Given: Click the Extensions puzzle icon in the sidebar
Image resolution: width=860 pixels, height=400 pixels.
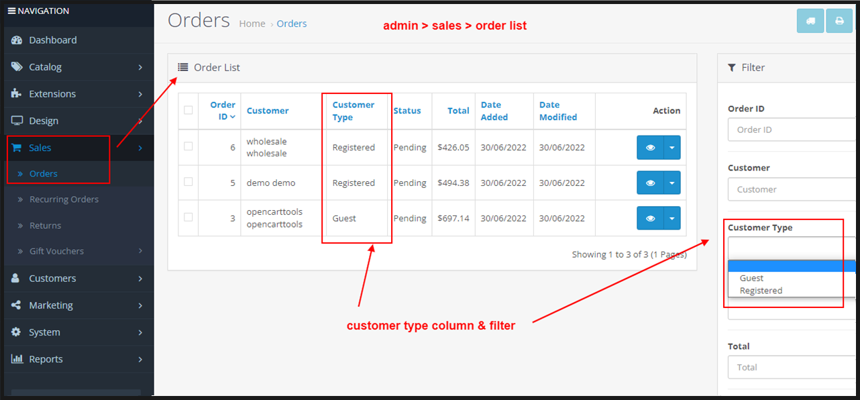Looking at the screenshot, I should point(17,94).
